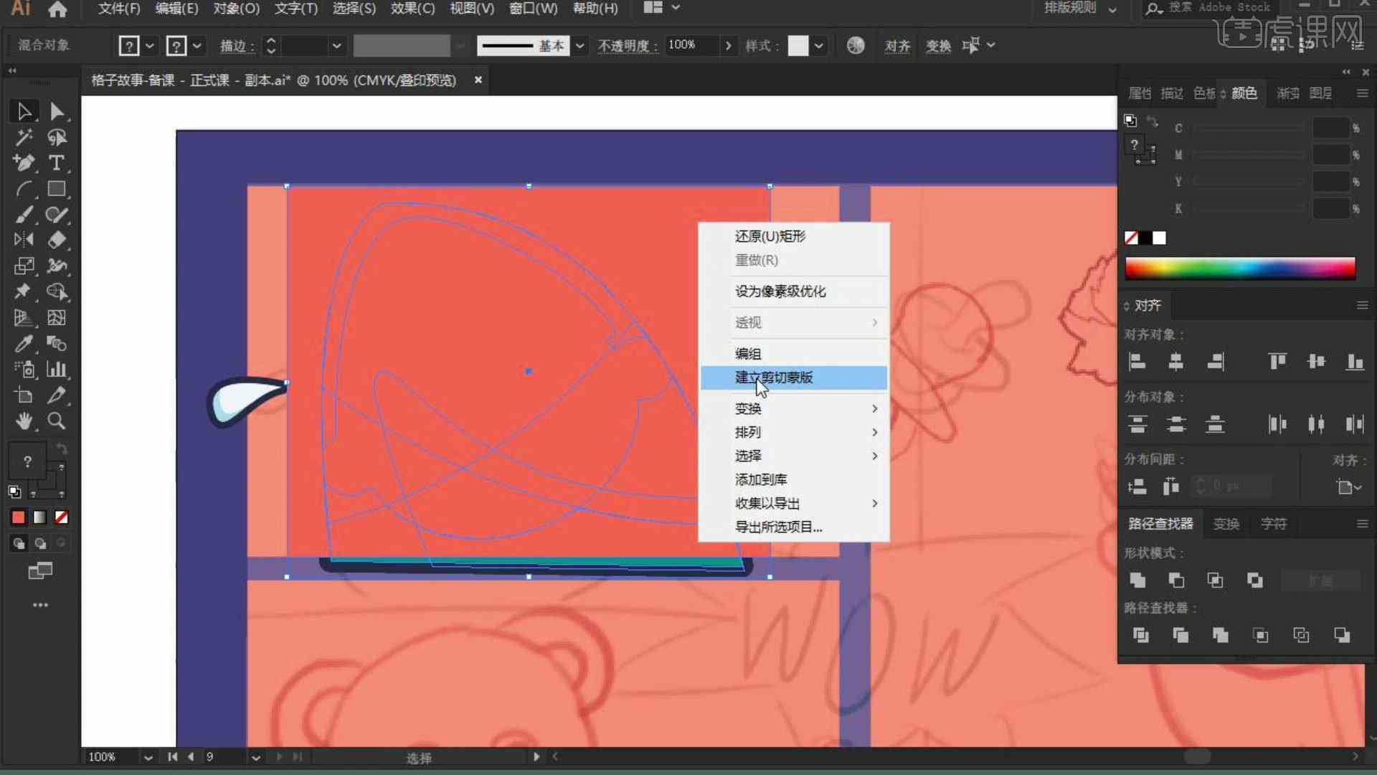Click Pathfinder Divide icon
Viewport: 1377px width, 775px height.
(1140, 635)
